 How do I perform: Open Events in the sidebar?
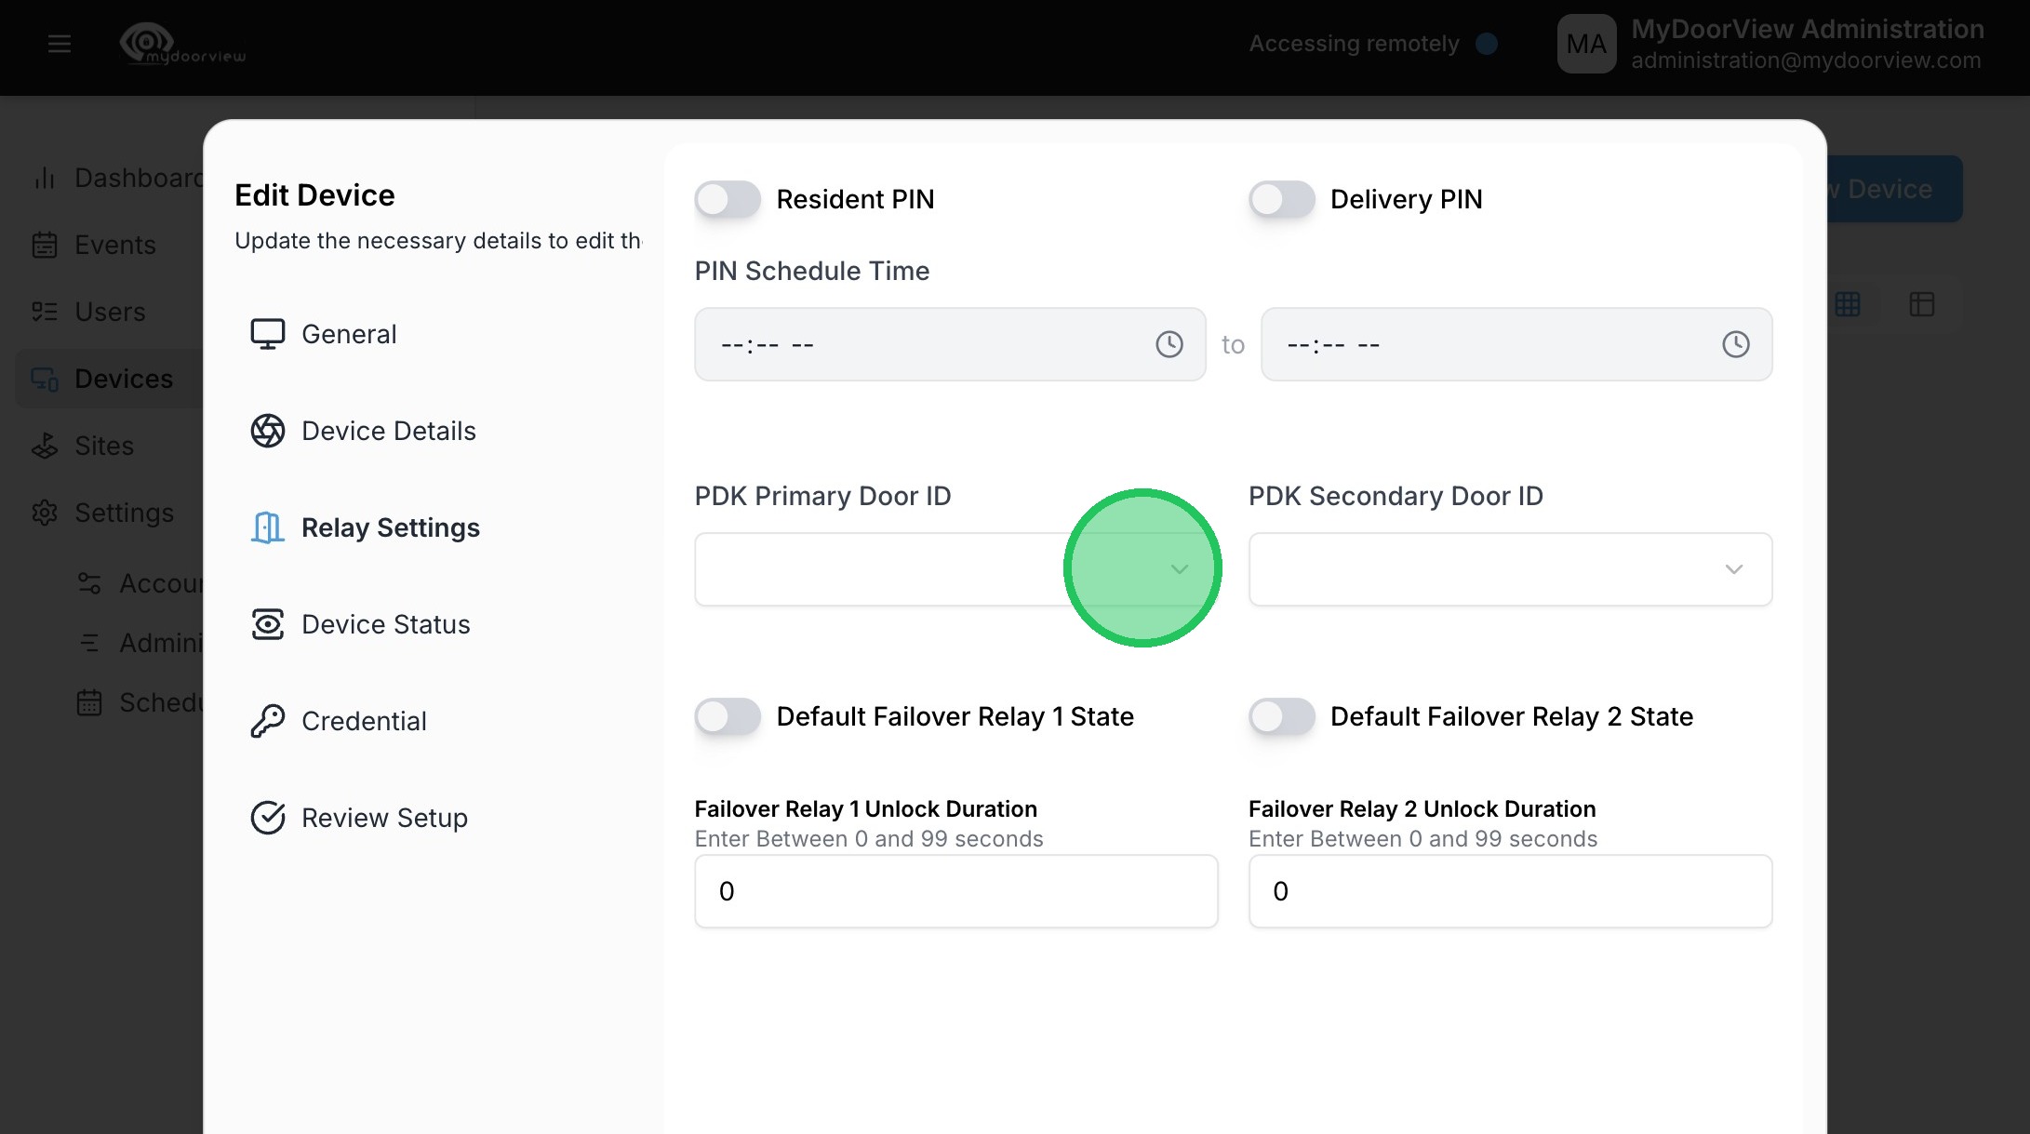pos(114,245)
